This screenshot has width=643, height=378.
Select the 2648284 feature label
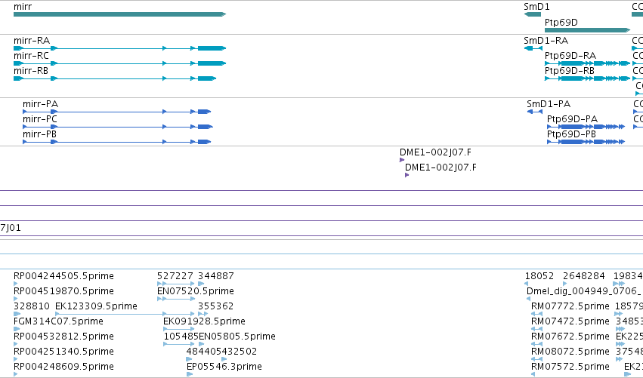pos(584,276)
